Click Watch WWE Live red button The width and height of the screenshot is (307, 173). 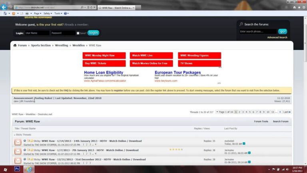[152, 56]
